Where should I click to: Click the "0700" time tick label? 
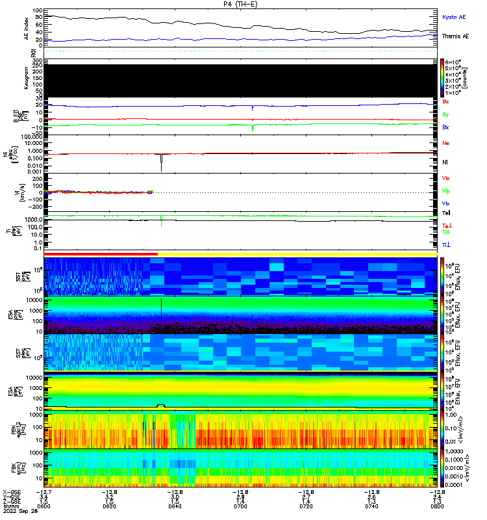[x=240, y=506]
